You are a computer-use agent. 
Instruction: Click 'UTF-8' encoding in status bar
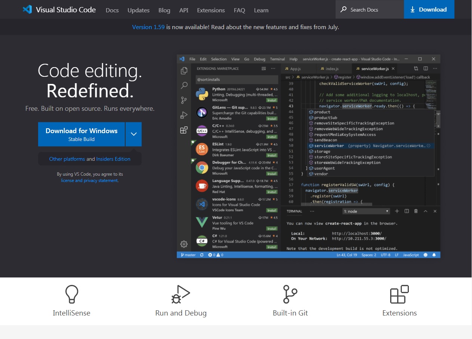pos(386,255)
